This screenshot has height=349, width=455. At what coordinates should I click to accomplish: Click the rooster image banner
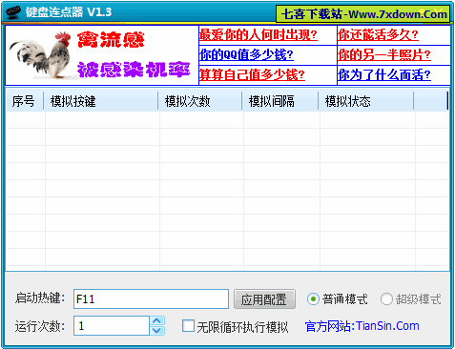tap(102, 55)
